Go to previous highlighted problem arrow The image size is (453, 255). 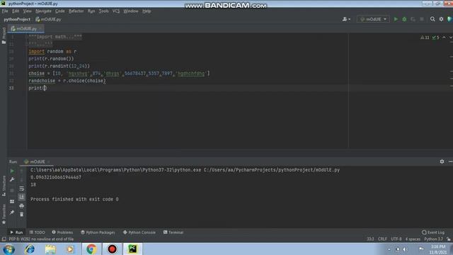(444, 38)
